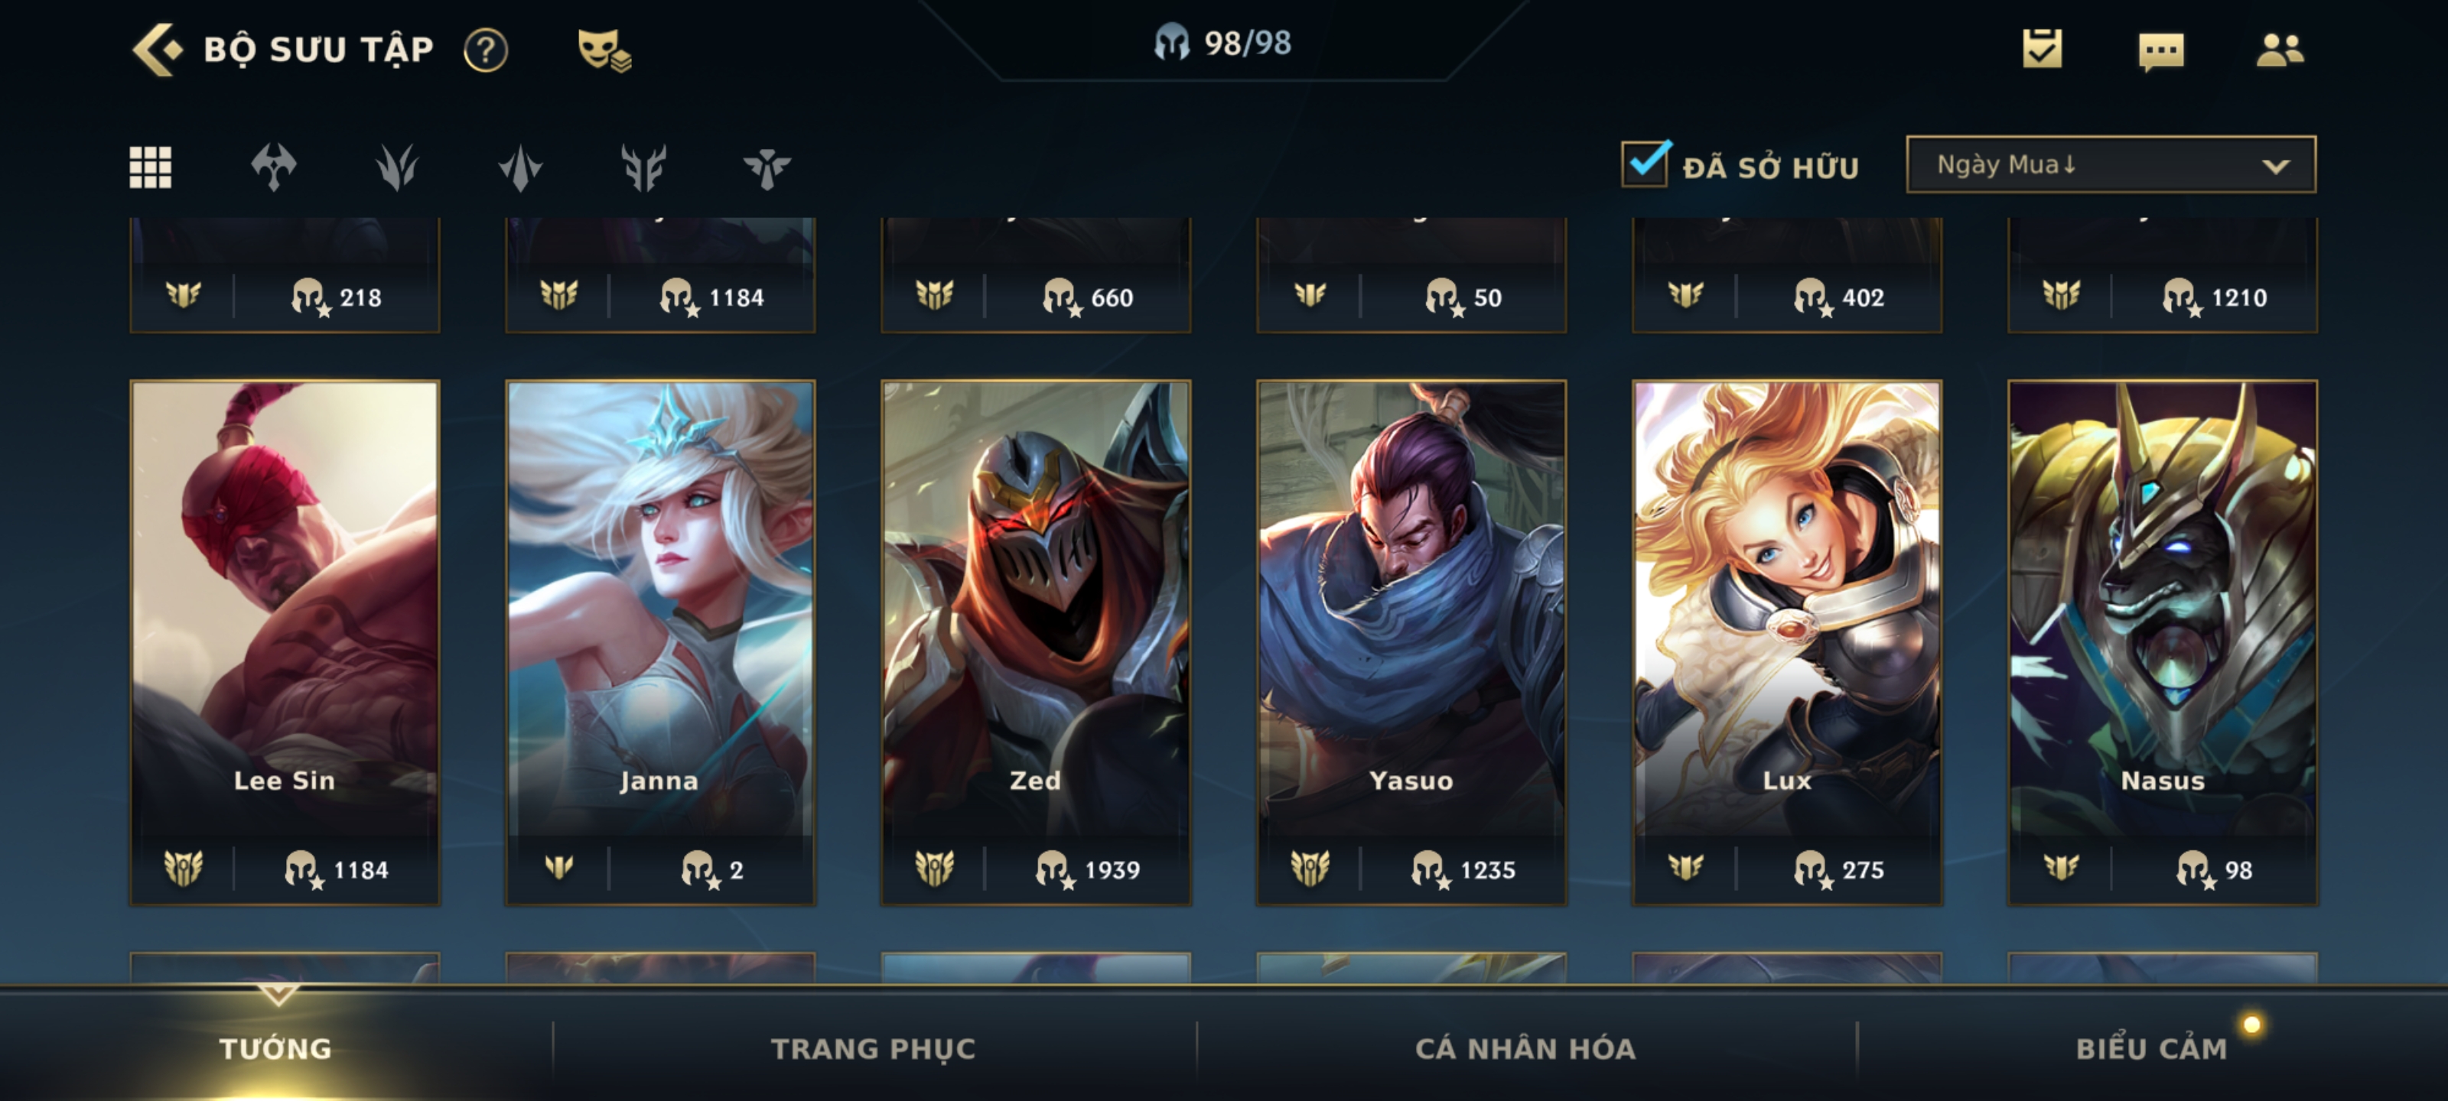Open the Ngày Mua sort dropdown
Image resolution: width=2448 pixels, height=1101 pixels.
pyautogui.click(x=2111, y=165)
